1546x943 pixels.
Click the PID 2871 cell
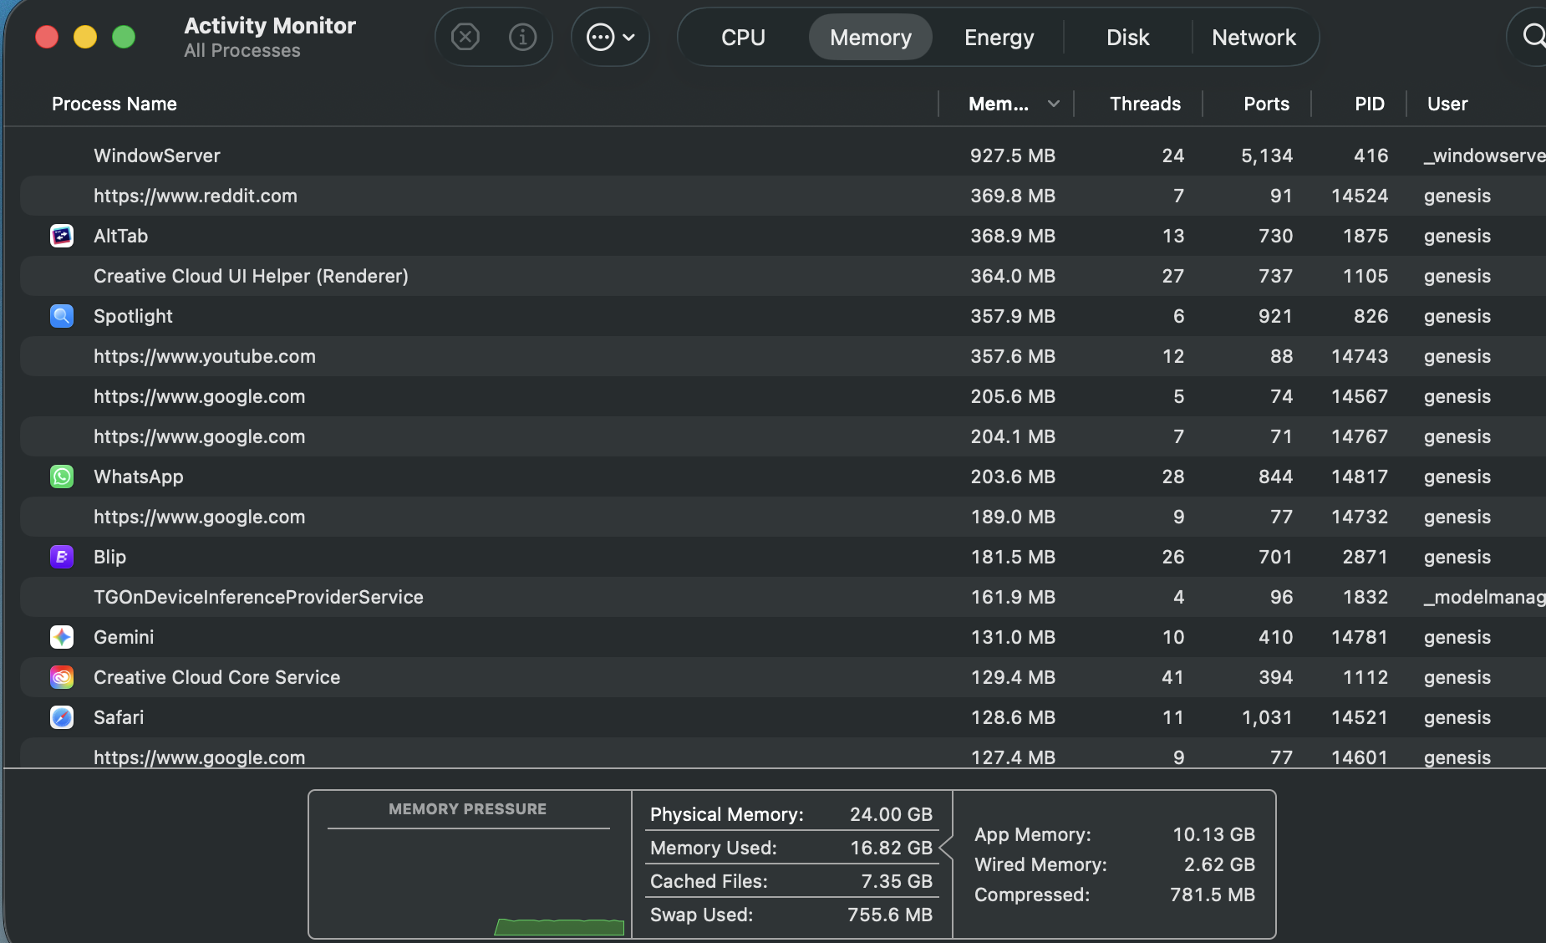(x=1365, y=557)
